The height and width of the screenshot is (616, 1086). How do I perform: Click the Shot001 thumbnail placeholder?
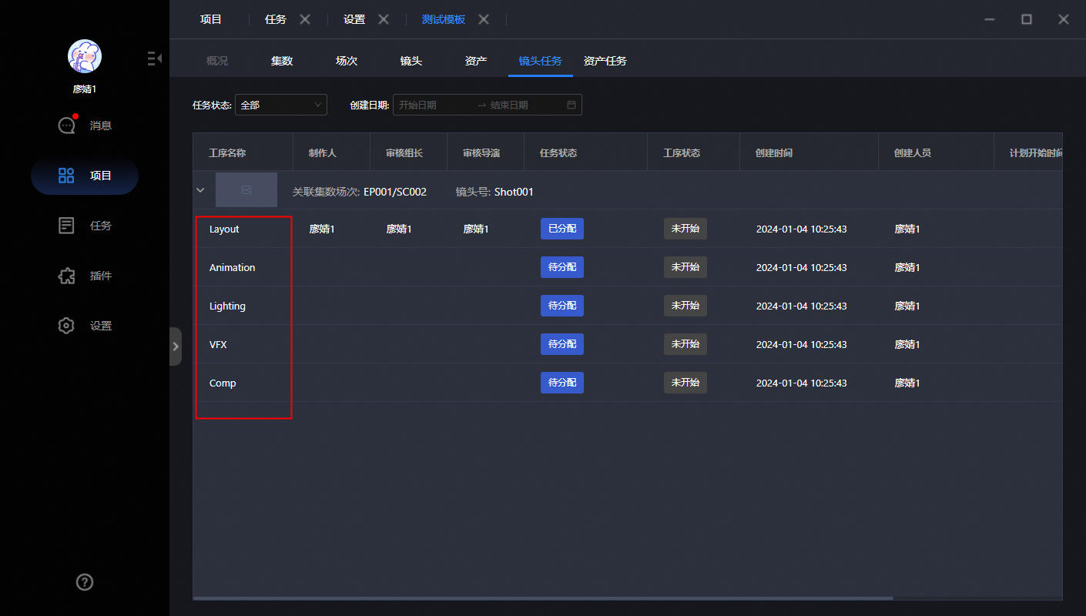coord(246,190)
